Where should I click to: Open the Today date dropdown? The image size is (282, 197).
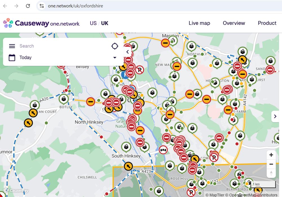click(x=114, y=57)
